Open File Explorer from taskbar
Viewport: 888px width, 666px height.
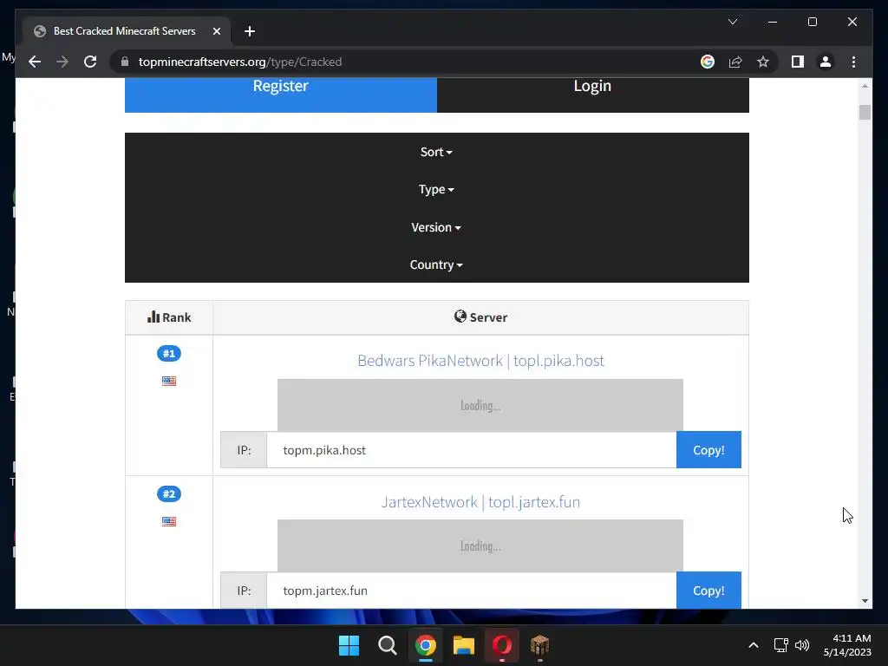point(463,645)
